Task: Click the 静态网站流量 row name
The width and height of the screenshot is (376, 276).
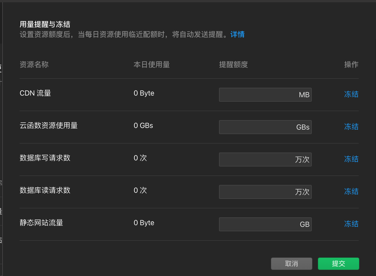Action: (41, 223)
